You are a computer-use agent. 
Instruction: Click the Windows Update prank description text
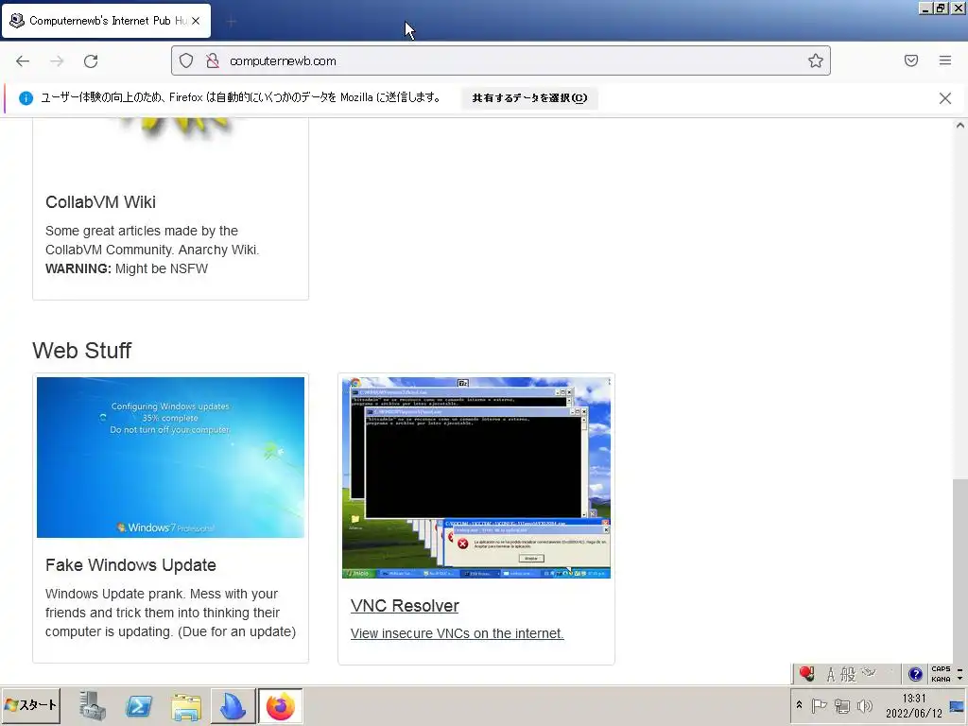click(170, 613)
